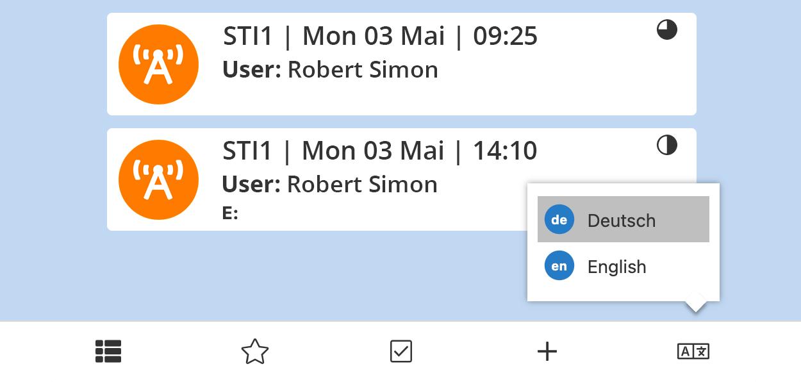
Task: Click User Robert Simon on second card
Action: tap(330, 185)
